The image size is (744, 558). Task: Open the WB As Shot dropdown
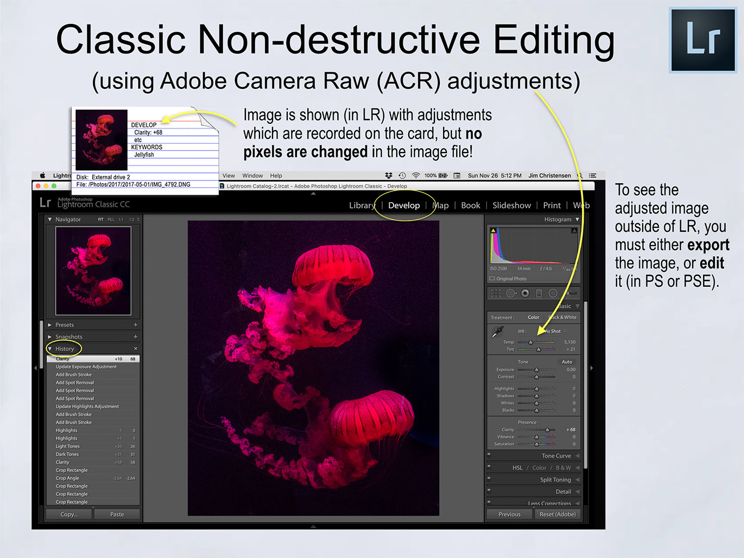pyautogui.click(x=555, y=331)
